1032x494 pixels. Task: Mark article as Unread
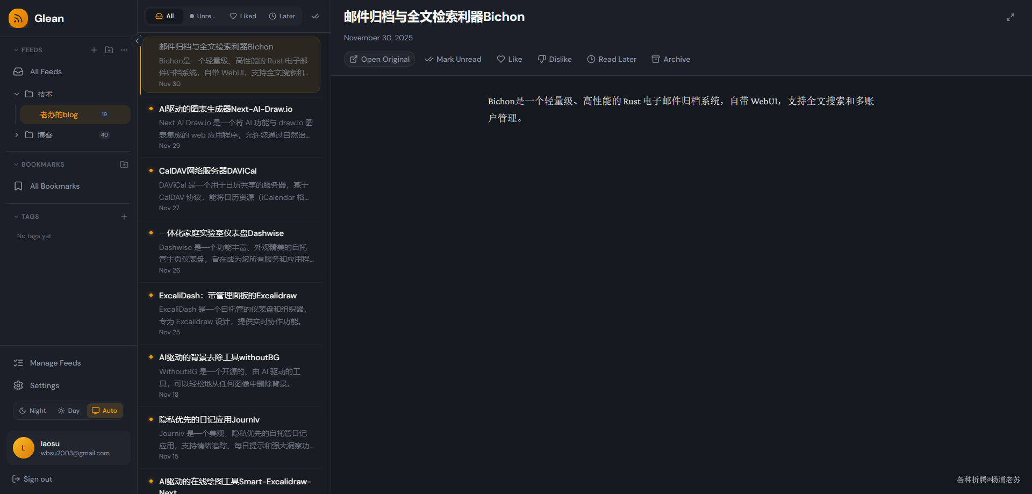(x=453, y=59)
